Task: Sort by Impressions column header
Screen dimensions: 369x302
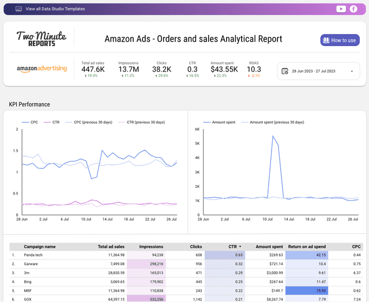Action: (x=151, y=247)
